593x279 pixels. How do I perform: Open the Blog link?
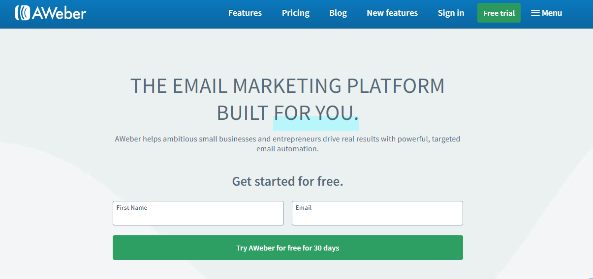(x=338, y=13)
